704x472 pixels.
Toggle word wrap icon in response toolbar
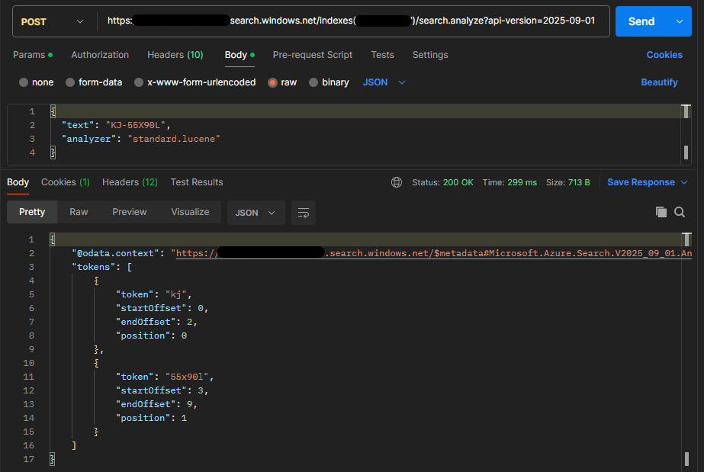(x=303, y=212)
